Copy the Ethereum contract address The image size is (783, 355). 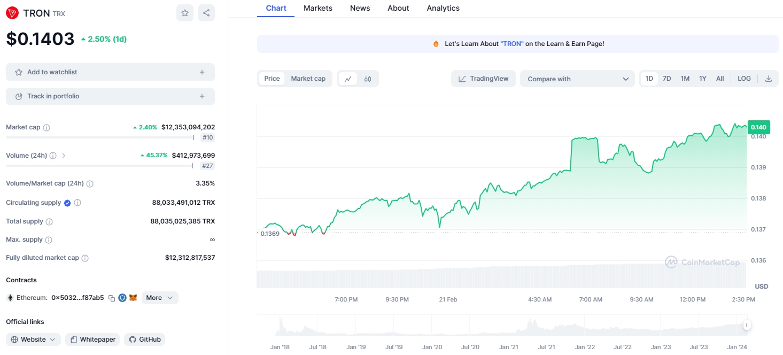pyautogui.click(x=112, y=298)
